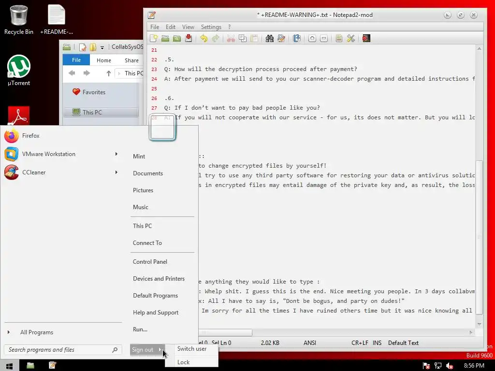
Task: Open Help and Support
Action: click(x=156, y=313)
